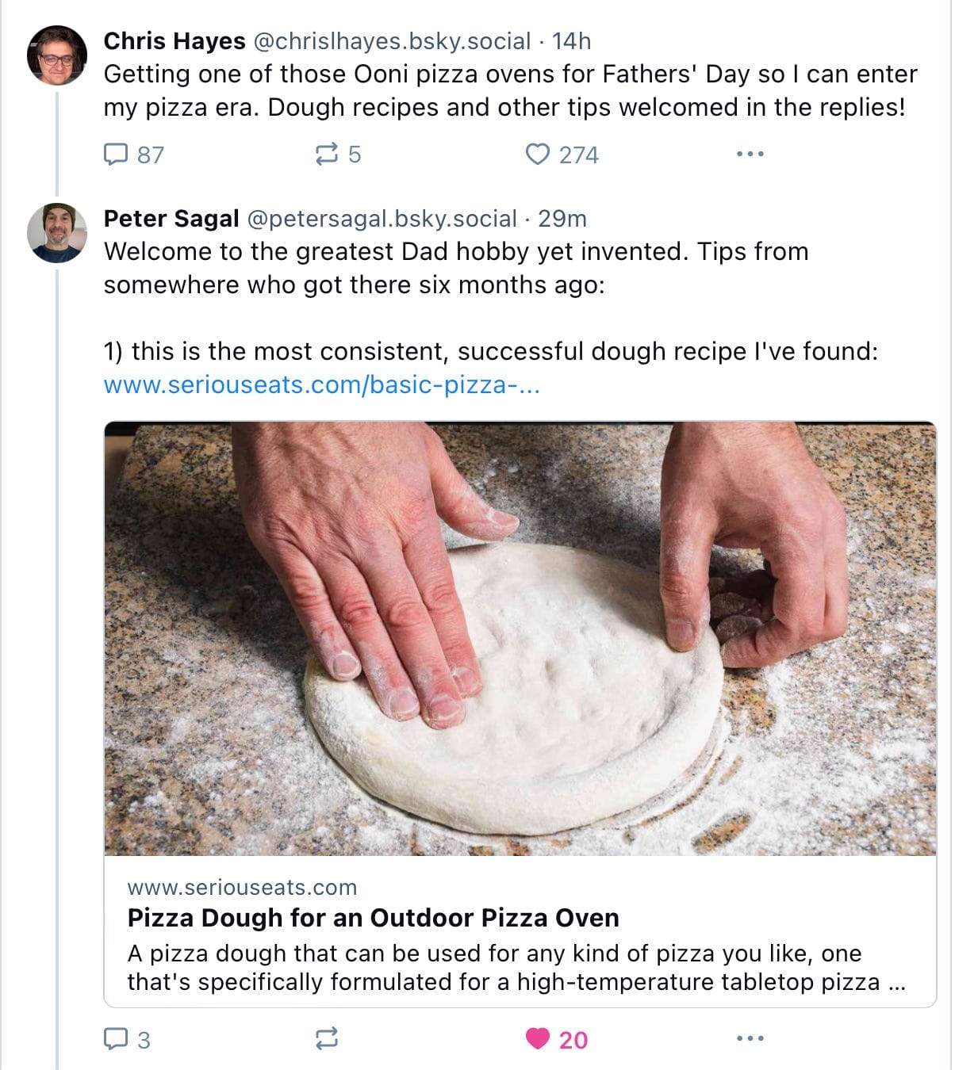Click the Chris Hayes display name
This screenshot has width=955, height=1070.
175,41
